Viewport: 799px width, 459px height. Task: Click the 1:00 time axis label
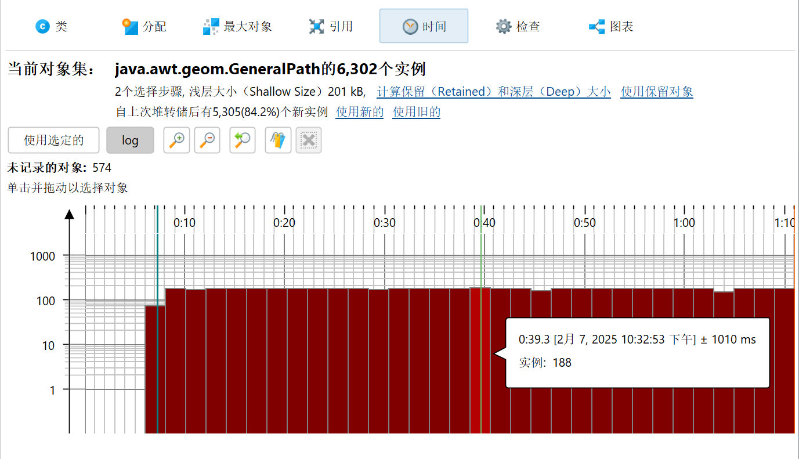tap(685, 223)
